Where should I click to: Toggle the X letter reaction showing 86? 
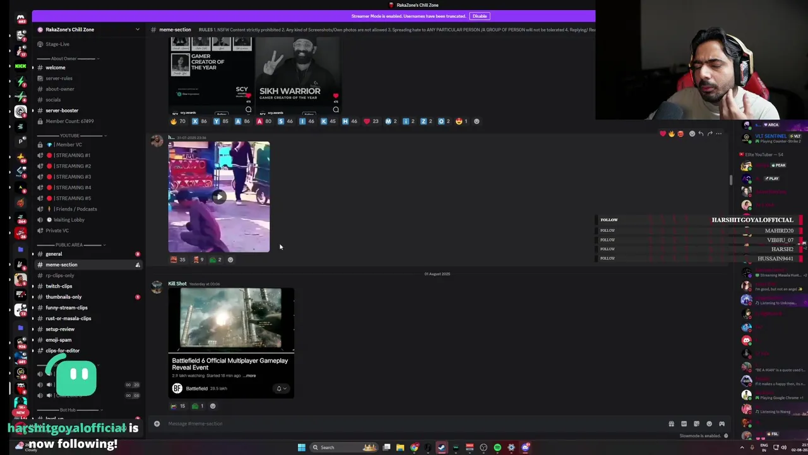coord(199,121)
